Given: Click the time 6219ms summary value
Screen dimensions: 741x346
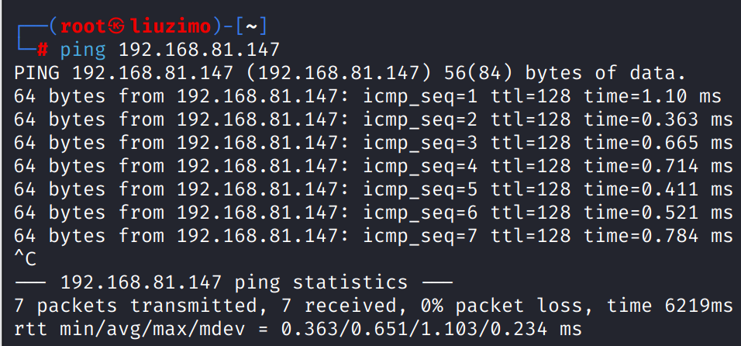Looking at the screenshot, I should coord(670,306).
